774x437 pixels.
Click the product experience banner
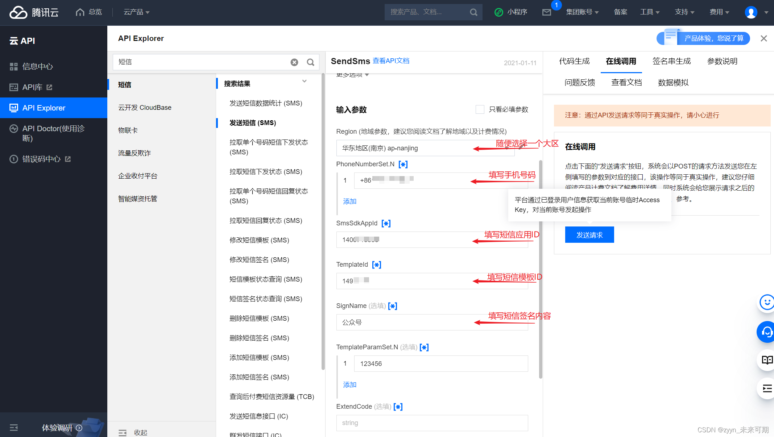[703, 38]
